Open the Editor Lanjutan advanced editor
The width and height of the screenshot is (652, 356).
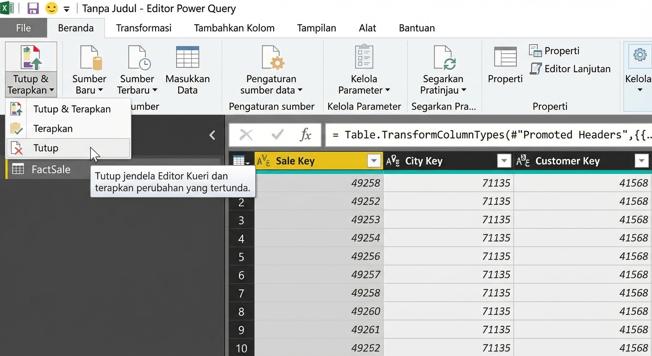point(570,69)
